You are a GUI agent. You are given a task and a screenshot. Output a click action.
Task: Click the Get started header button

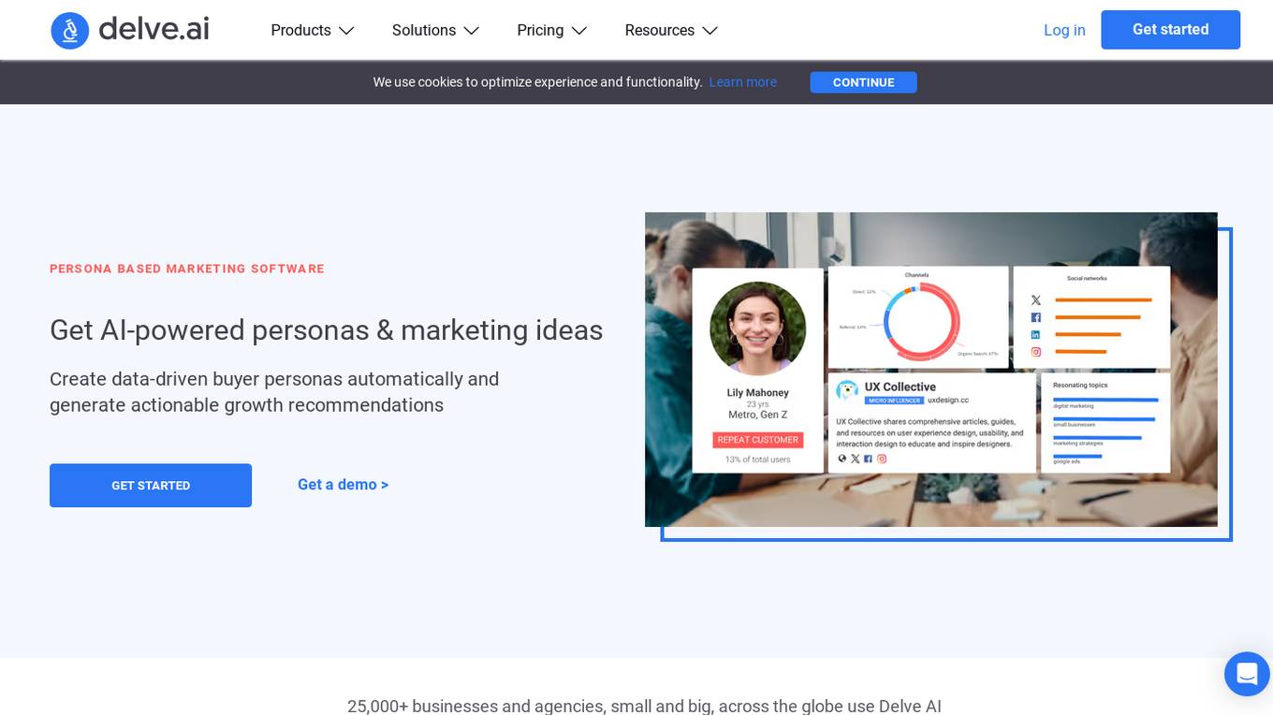point(1170,30)
